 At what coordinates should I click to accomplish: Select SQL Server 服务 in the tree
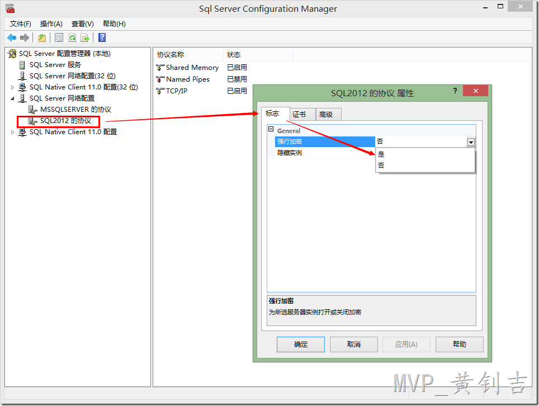pos(55,65)
